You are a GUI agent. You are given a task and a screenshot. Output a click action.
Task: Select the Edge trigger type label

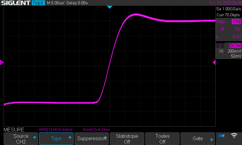221,22
